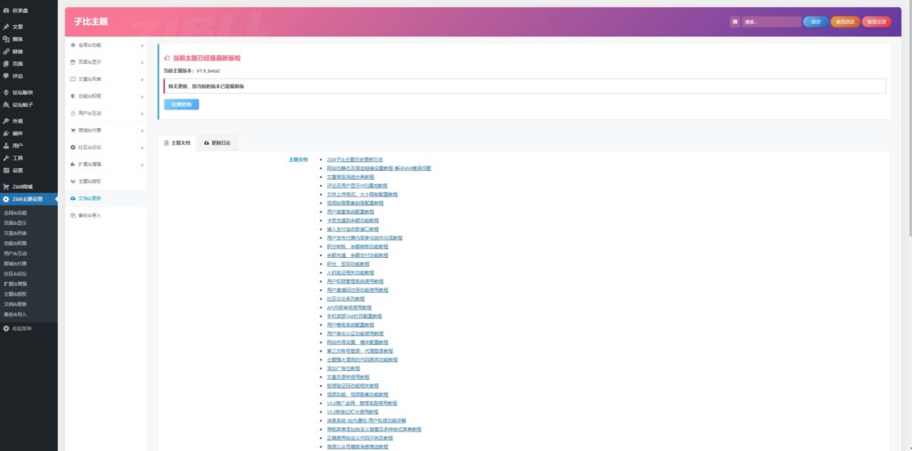Click the 用户 users icon in sidebar

click(6, 145)
